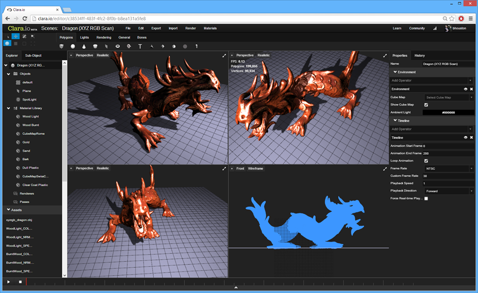
Task: Toggle Environment operator visibility eye
Action: pyautogui.click(x=466, y=89)
